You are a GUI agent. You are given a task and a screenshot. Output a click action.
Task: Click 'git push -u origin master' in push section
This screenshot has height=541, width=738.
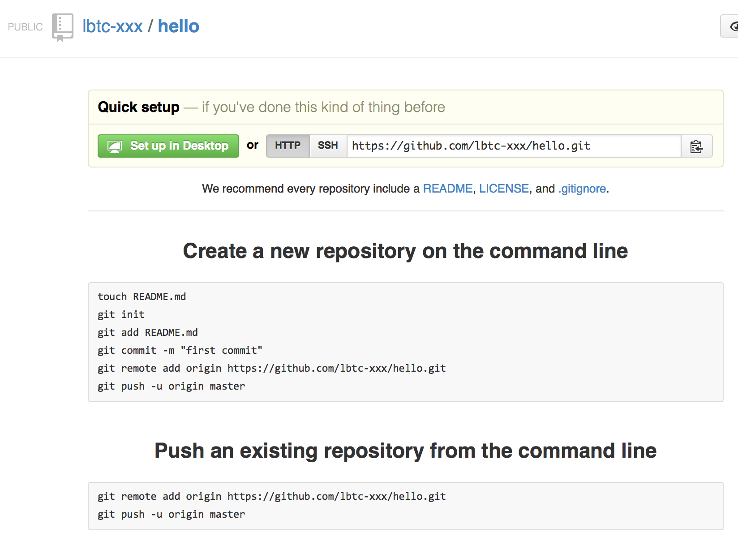point(172,514)
